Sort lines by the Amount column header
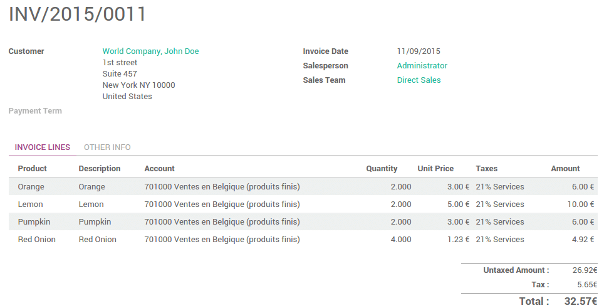This screenshot has height=308, width=604. coord(565,169)
